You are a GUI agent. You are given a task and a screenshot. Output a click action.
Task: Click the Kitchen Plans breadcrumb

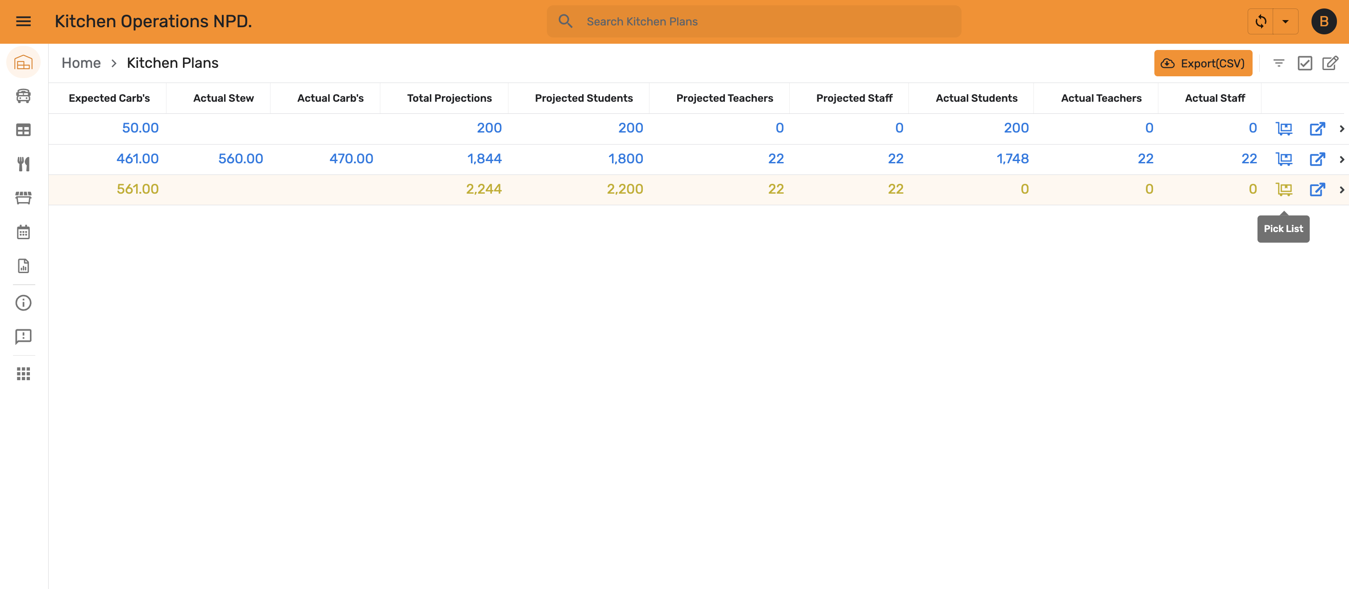click(x=172, y=63)
